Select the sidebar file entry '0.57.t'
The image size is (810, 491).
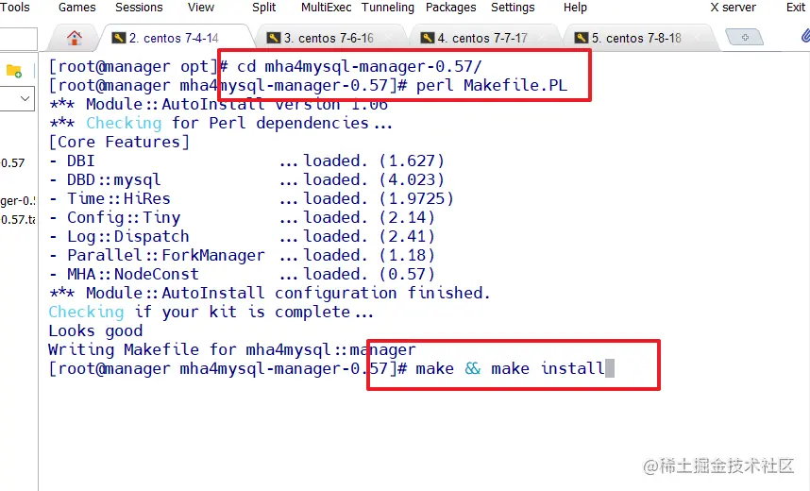[x=18, y=219]
